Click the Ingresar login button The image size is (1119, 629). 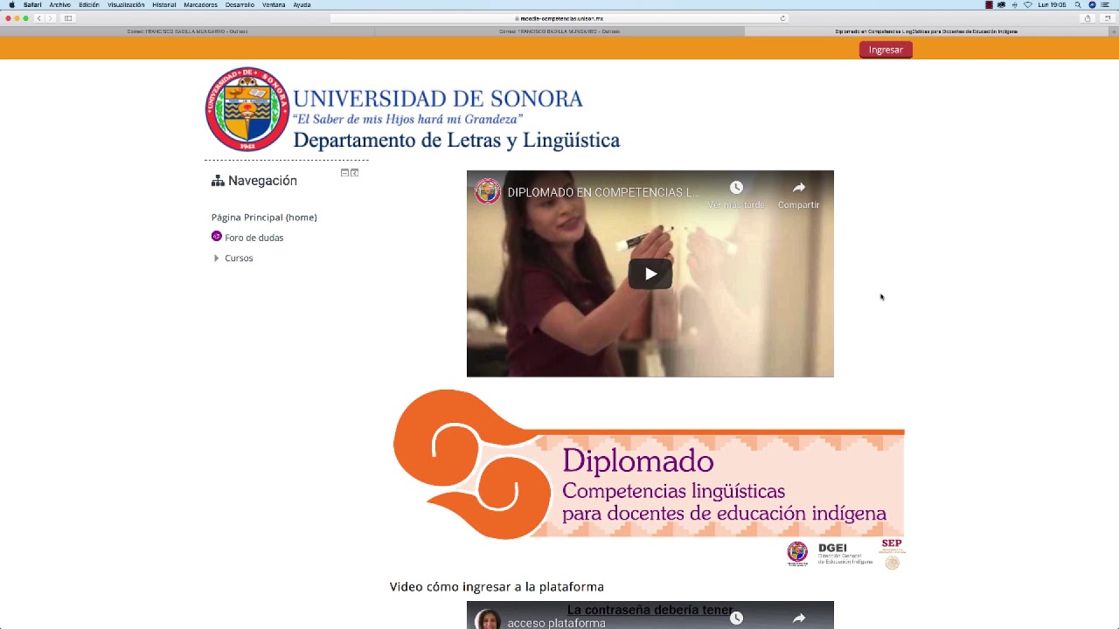(x=886, y=50)
